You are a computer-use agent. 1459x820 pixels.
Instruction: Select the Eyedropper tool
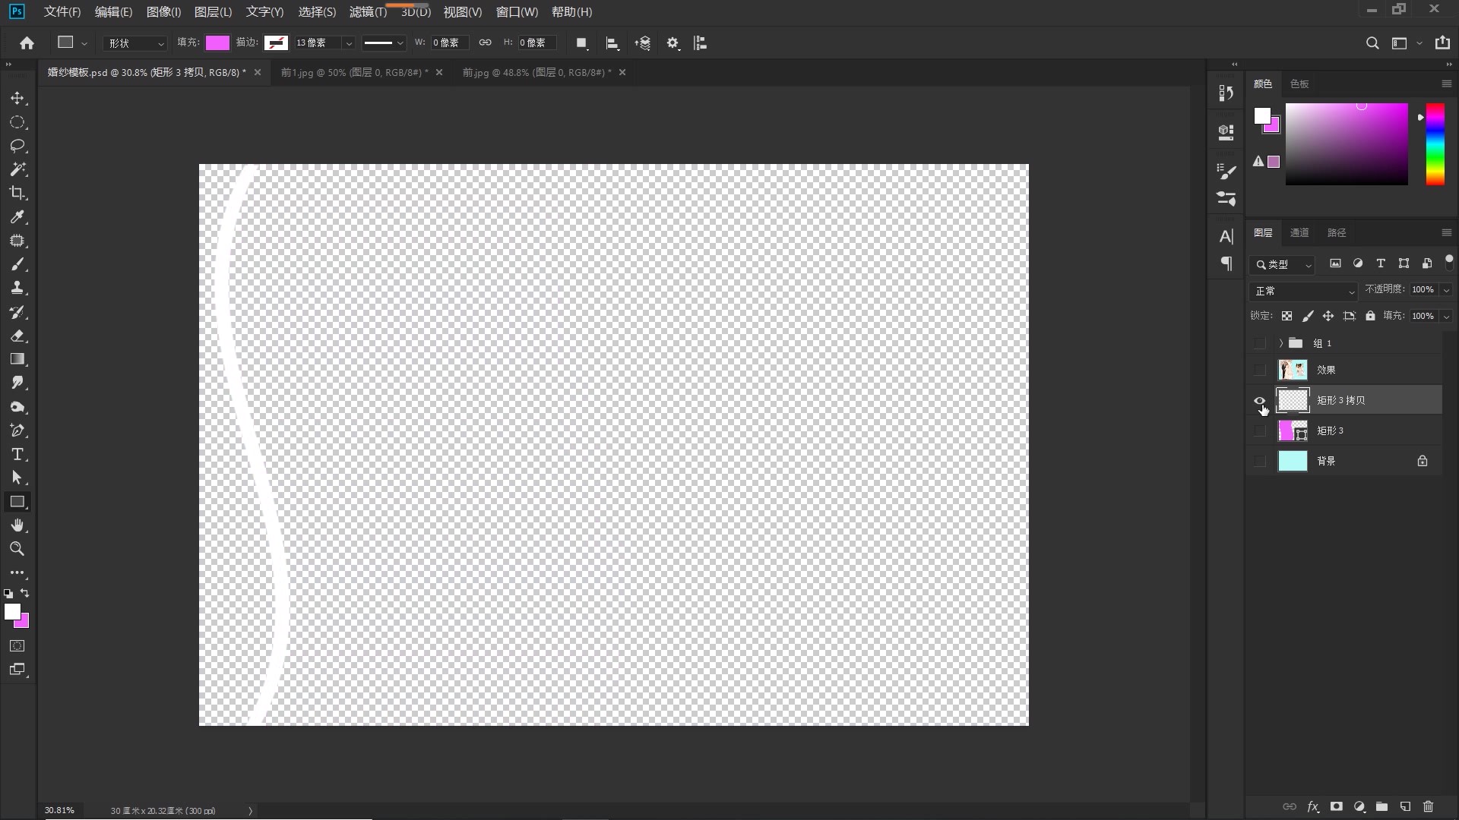(x=17, y=217)
